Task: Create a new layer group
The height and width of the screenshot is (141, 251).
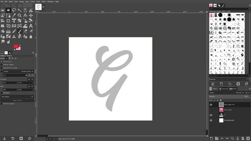Action: (217, 138)
